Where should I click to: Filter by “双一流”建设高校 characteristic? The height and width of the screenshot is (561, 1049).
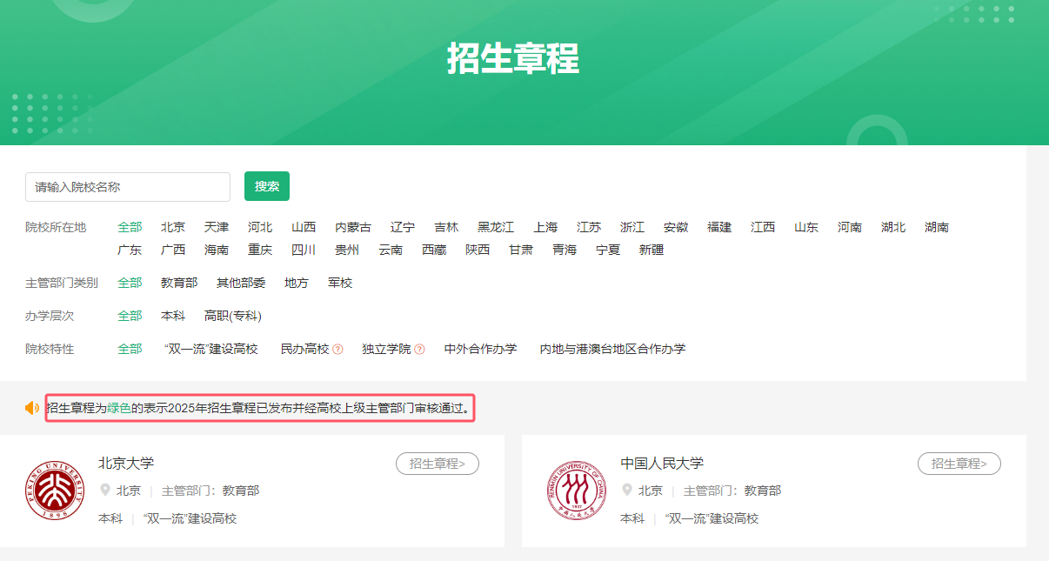point(211,349)
